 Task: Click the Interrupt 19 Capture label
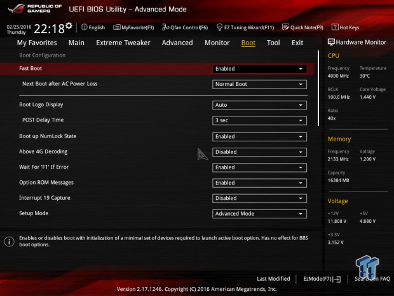(x=44, y=198)
